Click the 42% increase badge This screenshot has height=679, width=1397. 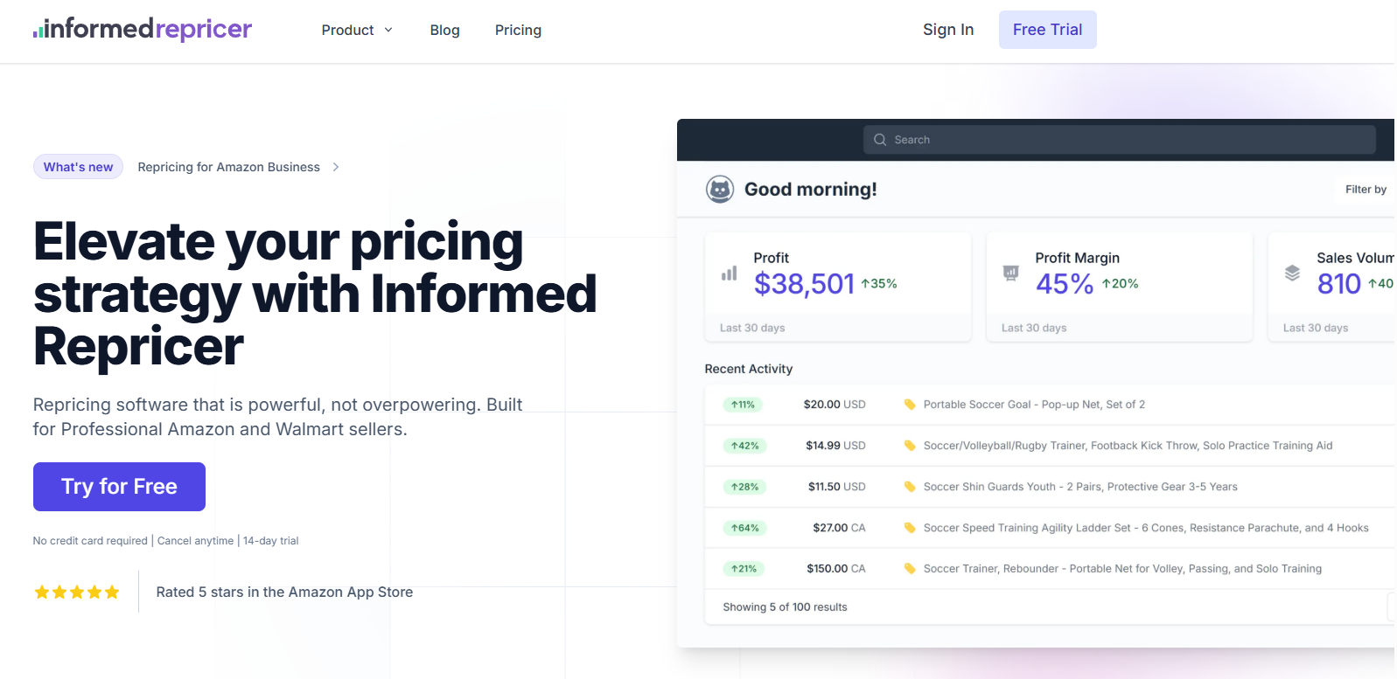(744, 446)
